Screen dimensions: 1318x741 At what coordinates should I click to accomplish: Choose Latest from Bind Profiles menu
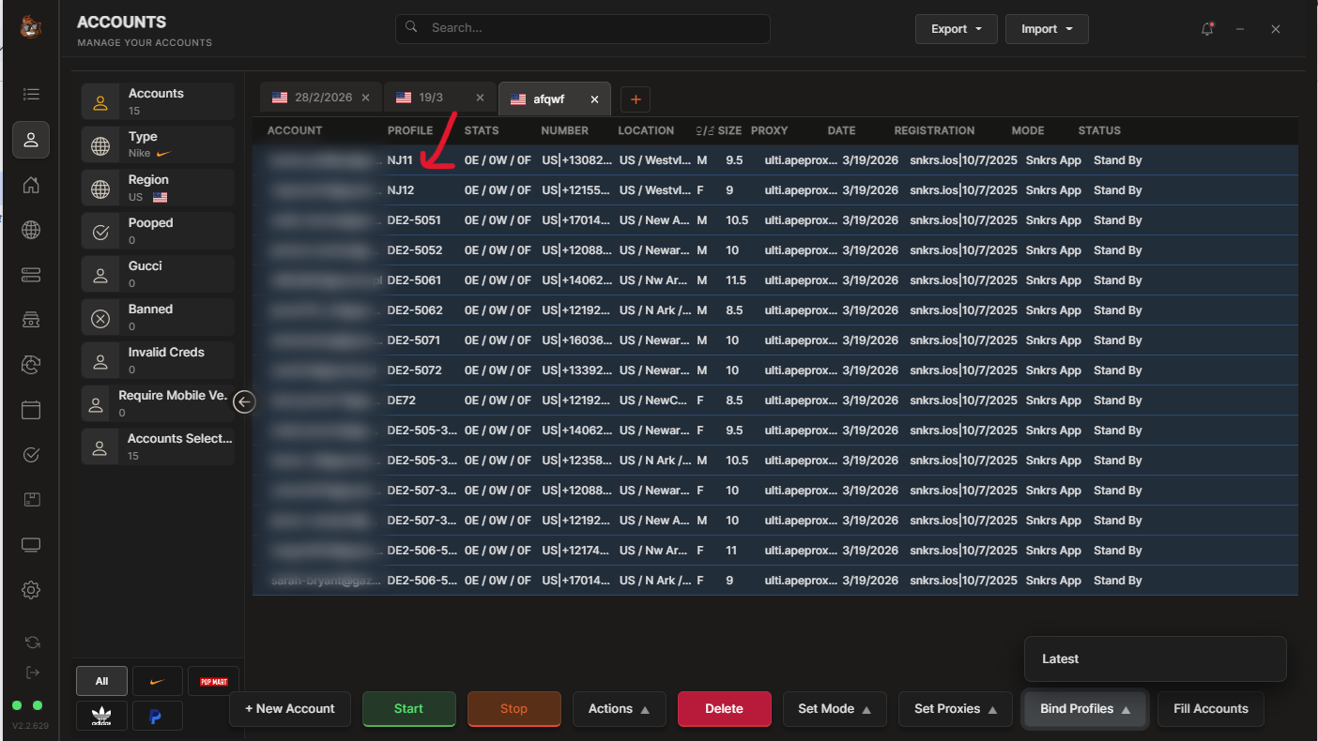point(1061,659)
